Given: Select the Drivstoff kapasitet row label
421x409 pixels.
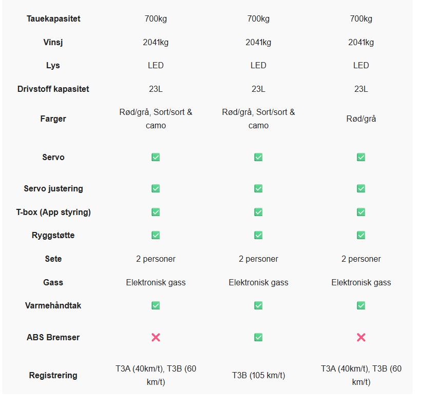Looking at the screenshot, I should 53,89.
